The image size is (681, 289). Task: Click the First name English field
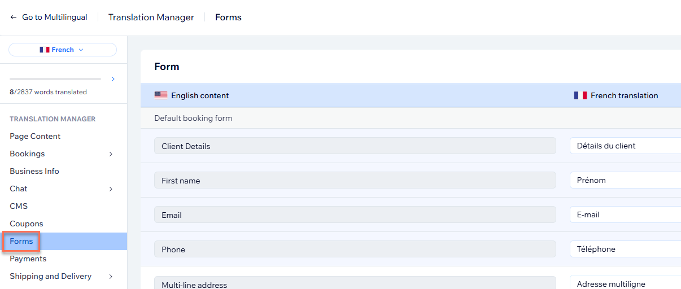(x=355, y=180)
